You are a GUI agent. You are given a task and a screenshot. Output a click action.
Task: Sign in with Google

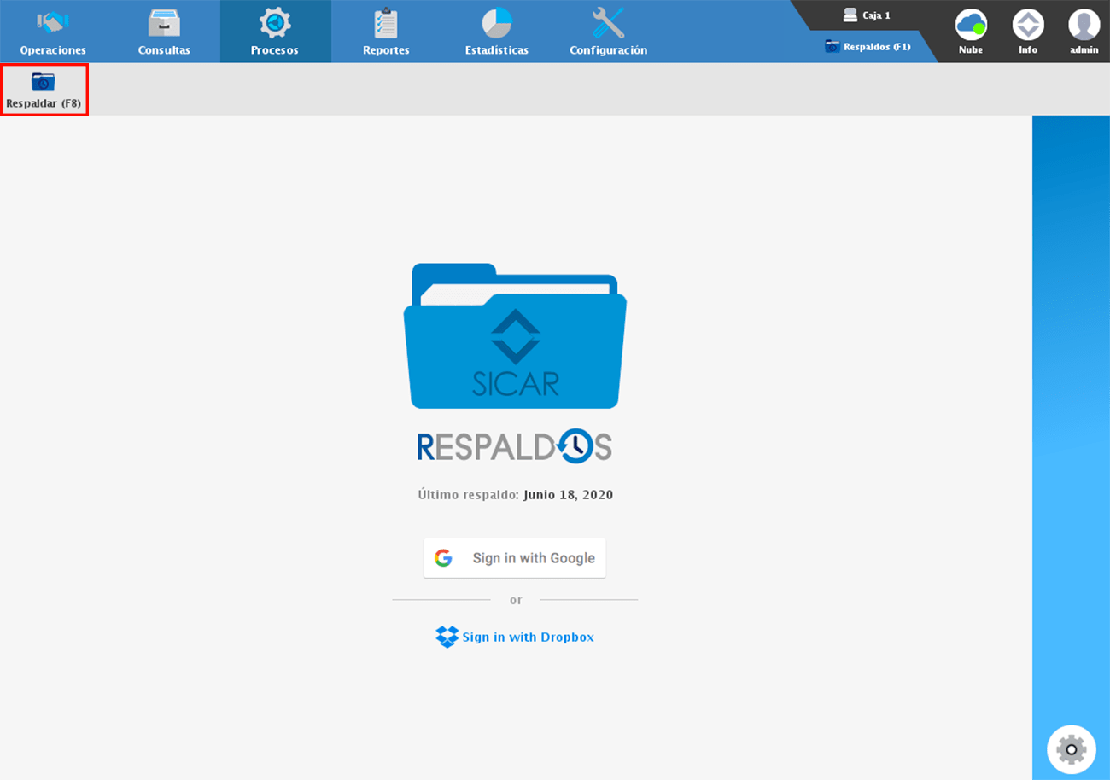pyautogui.click(x=514, y=557)
